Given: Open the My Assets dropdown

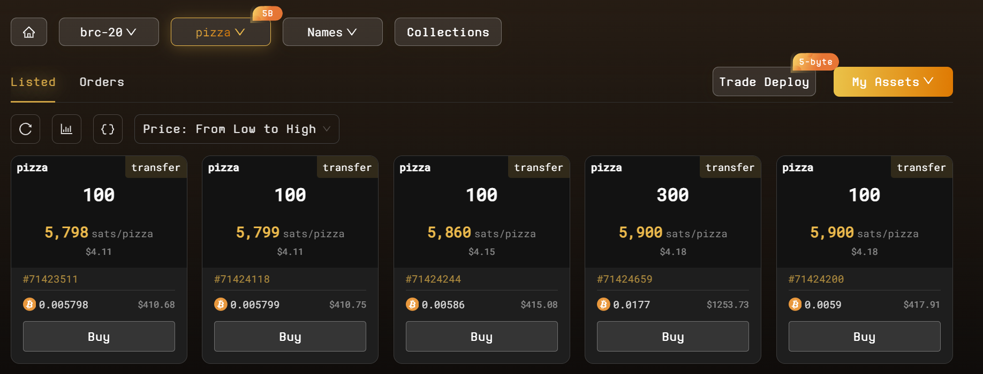Looking at the screenshot, I should coord(893,82).
